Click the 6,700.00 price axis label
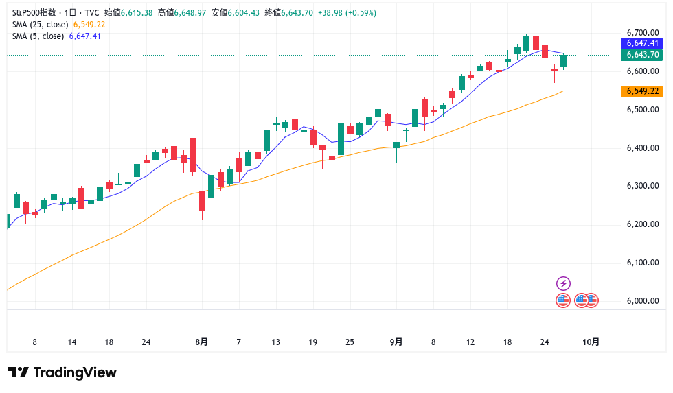673x393 pixels. [643, 33]
